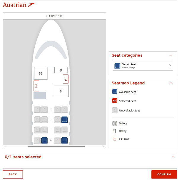Image resolution: width=178 pixels, height=180 pixels.
Task: Click the scrollbar's left arrow under the seat map
Action: click(x=5, y=146)
